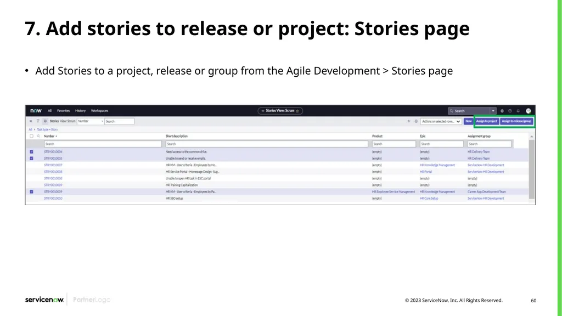Viewport: 562px width, 316px height.
Task: Click the column search magnifier icon
Action: point(38,136)
